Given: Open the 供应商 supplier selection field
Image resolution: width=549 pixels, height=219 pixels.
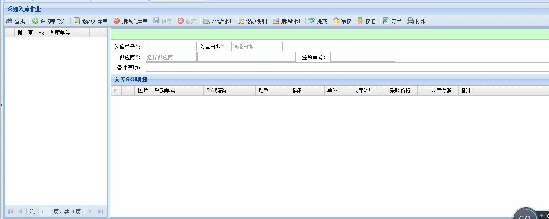Looking at the screenshot, I should 171,57.
